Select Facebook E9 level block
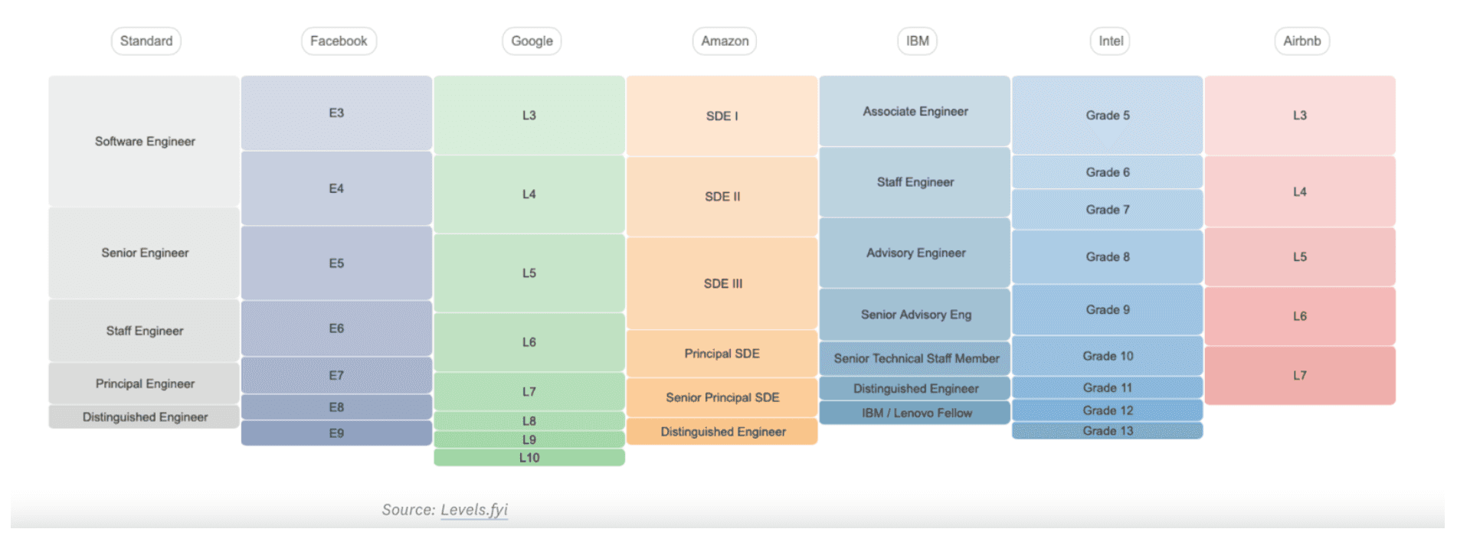Viewport: 1457px width, 542px height. (336, 433)
